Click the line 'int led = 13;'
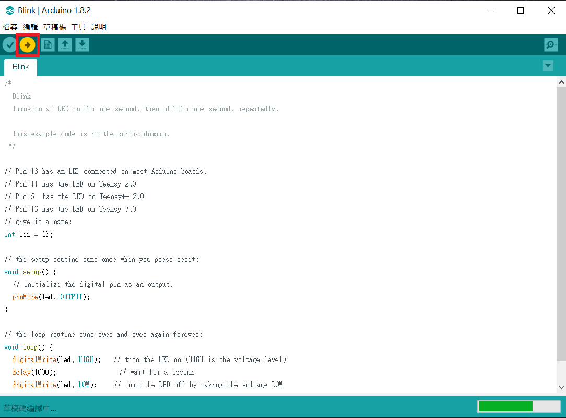566x418 pixels. (29, 234)
